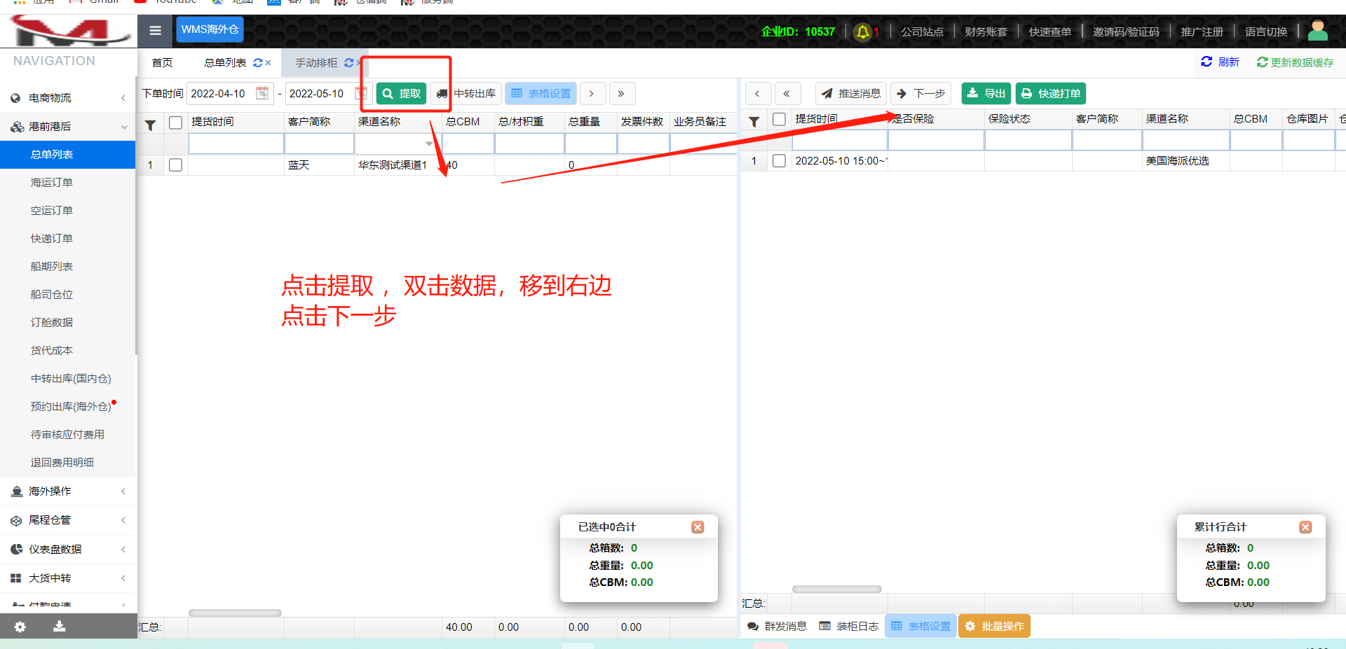Image resolution: width=1346 pixels, height=649 pixels.
Task: Open 公司站点 in the top bar
Action: click(x=922, y=32)
